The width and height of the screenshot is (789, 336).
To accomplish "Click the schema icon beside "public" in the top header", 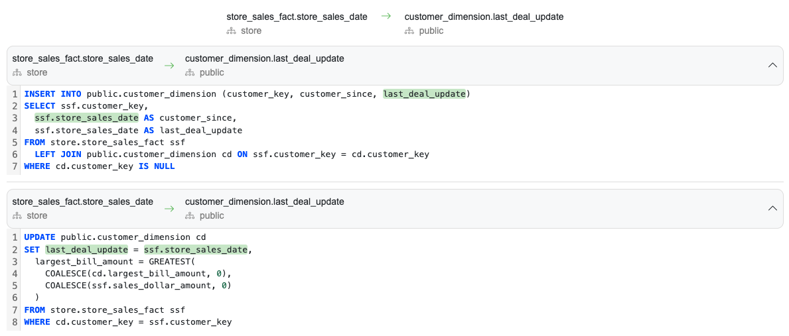I will point(409,31).
